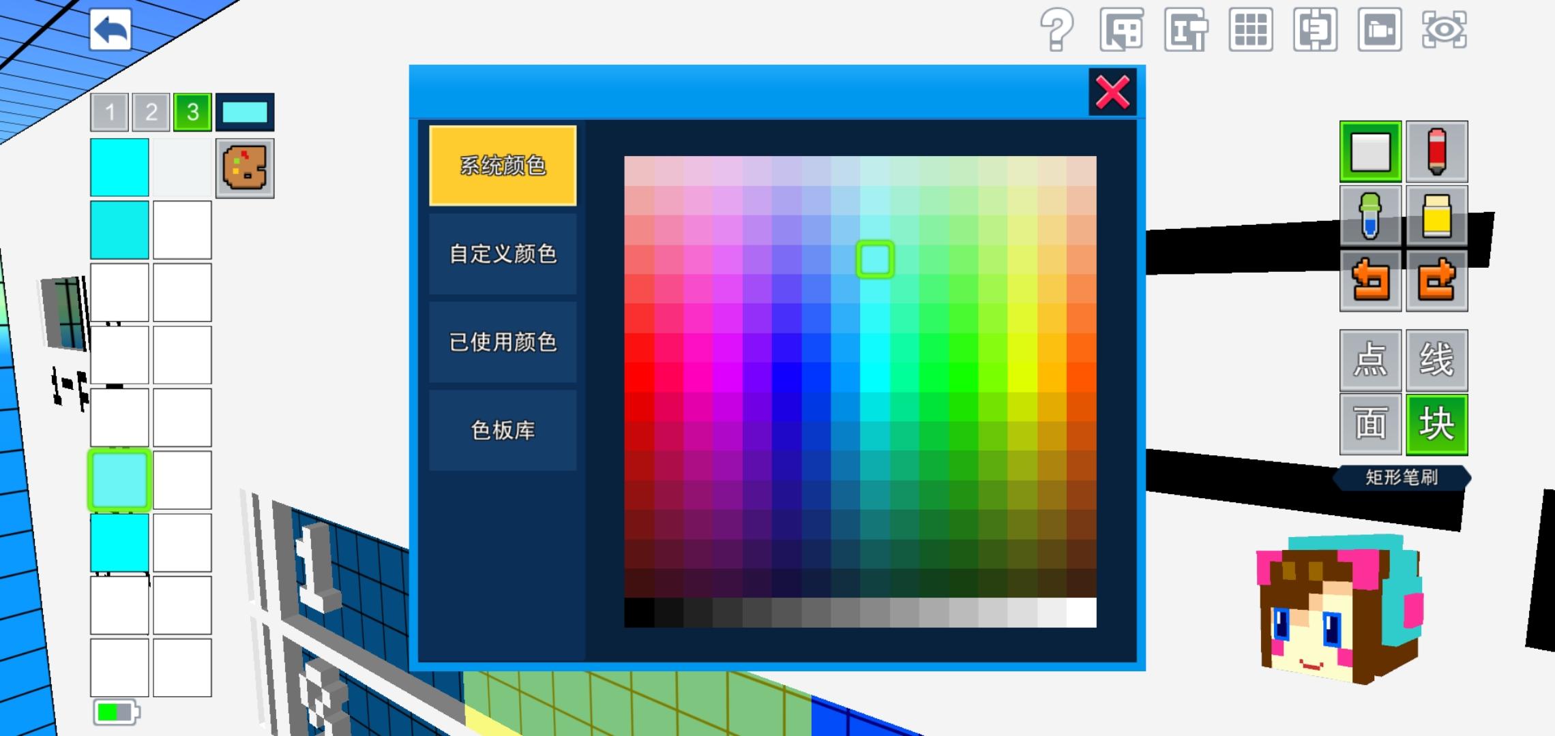Pick the white swatch in grayscale row
This screenshot has height=736, width=1555.
[1082, 613]
